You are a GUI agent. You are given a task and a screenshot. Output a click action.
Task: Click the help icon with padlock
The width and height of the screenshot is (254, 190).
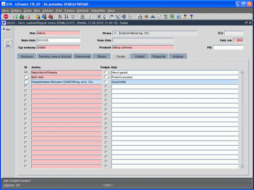click(185, 16)
